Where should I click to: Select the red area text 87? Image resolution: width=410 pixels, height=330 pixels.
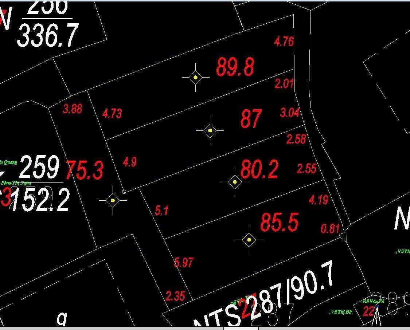pos(251,119)
